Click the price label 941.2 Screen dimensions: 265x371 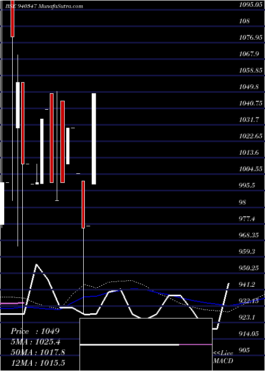click(248, 284)
